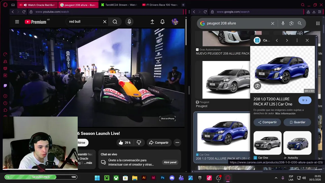Viewport: 325px width, 183px height.
Task: Search inside the blue Peugeot image with Lens
Action: tap(257, 86)
